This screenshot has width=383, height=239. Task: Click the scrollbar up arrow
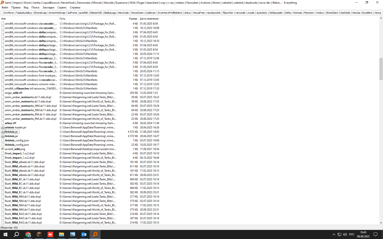381,18
